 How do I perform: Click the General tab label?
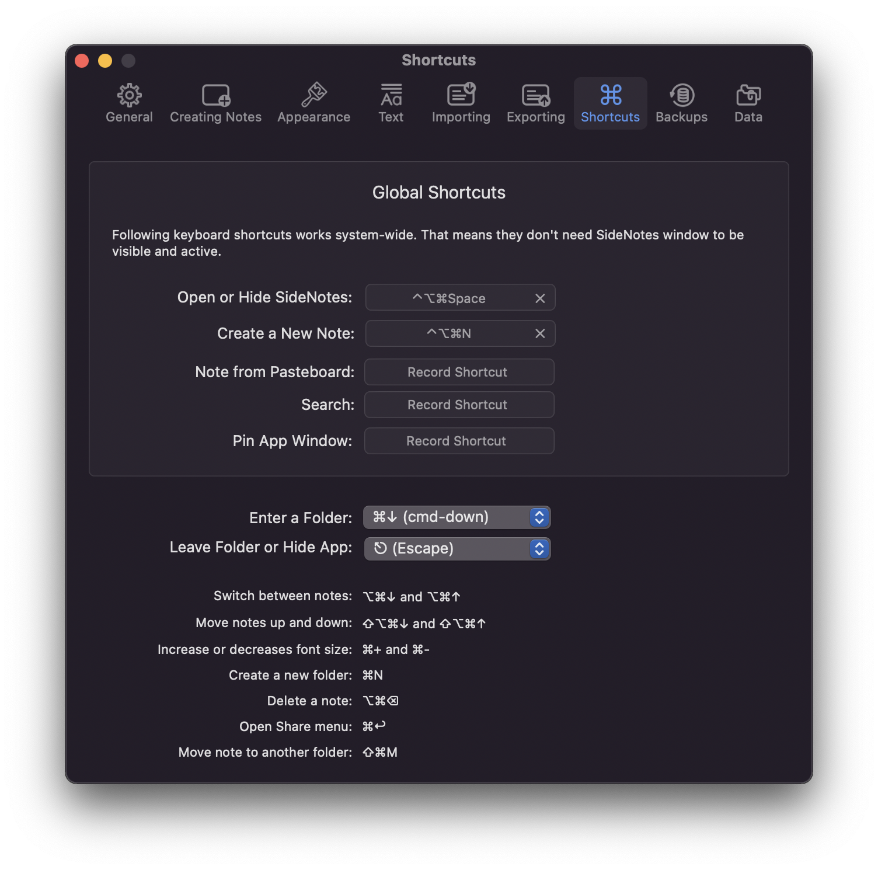(129, 117)
